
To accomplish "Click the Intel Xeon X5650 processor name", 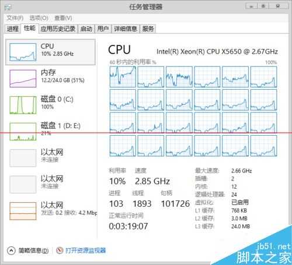I will coord(217,52).
